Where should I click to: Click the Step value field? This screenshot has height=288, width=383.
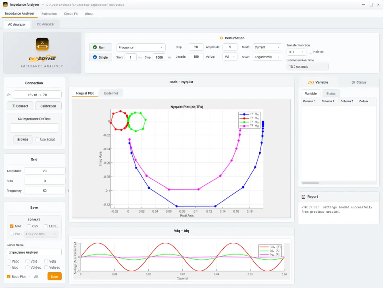(196, 47)
